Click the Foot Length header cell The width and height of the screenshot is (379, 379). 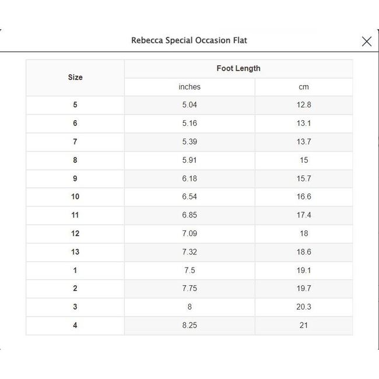pos(238,68)
